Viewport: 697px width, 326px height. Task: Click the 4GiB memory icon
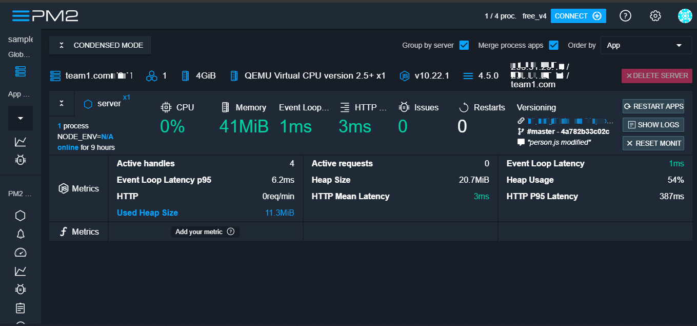[186, 76]
